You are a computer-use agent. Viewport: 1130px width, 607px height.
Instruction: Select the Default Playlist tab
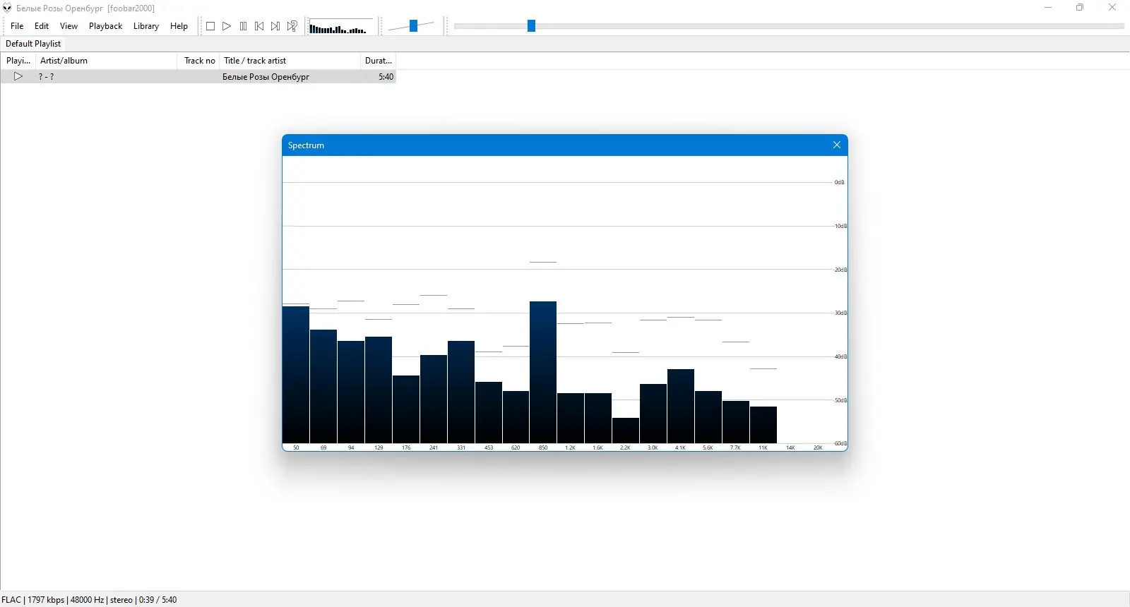(x=33, y=44)
